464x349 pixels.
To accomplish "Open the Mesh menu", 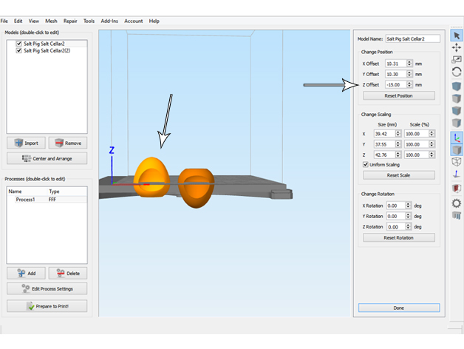I will [51, 21].
